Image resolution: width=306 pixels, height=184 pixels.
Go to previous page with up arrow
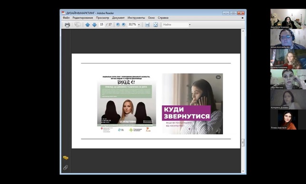pos(88,25)
